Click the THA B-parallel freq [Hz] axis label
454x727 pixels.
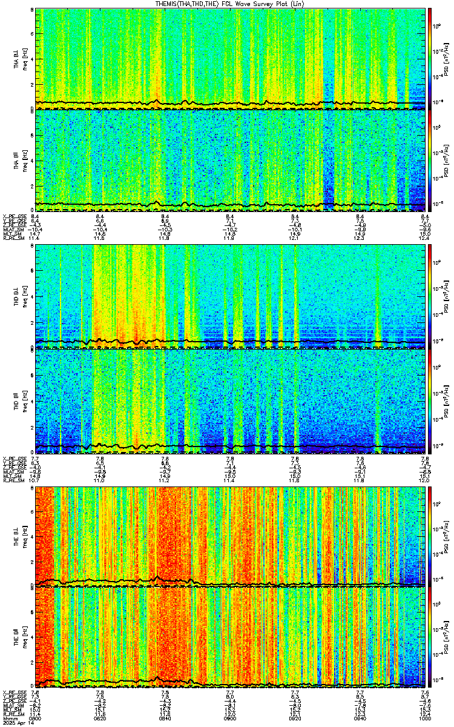24,160
